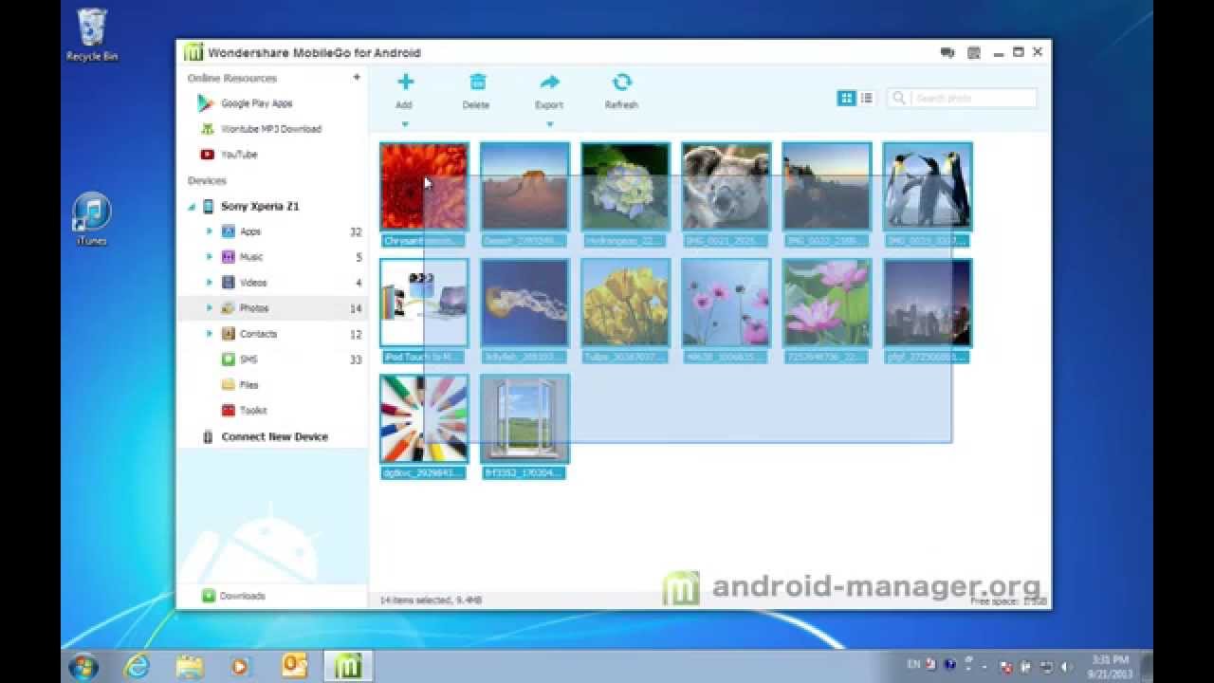
Task: Select the penguins photo thumbnail
Action: tap(927, 186)
